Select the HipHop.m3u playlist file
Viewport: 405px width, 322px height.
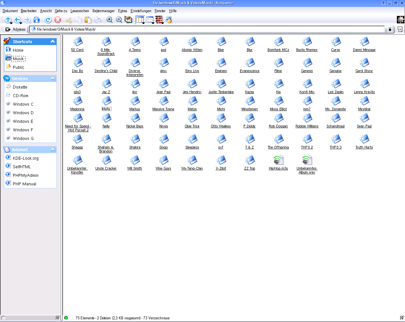click(x=278, y=163)
